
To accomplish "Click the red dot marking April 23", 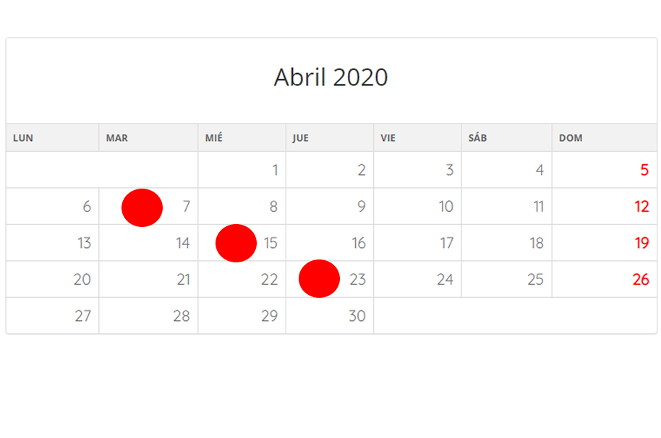I will tap(319, 278).
